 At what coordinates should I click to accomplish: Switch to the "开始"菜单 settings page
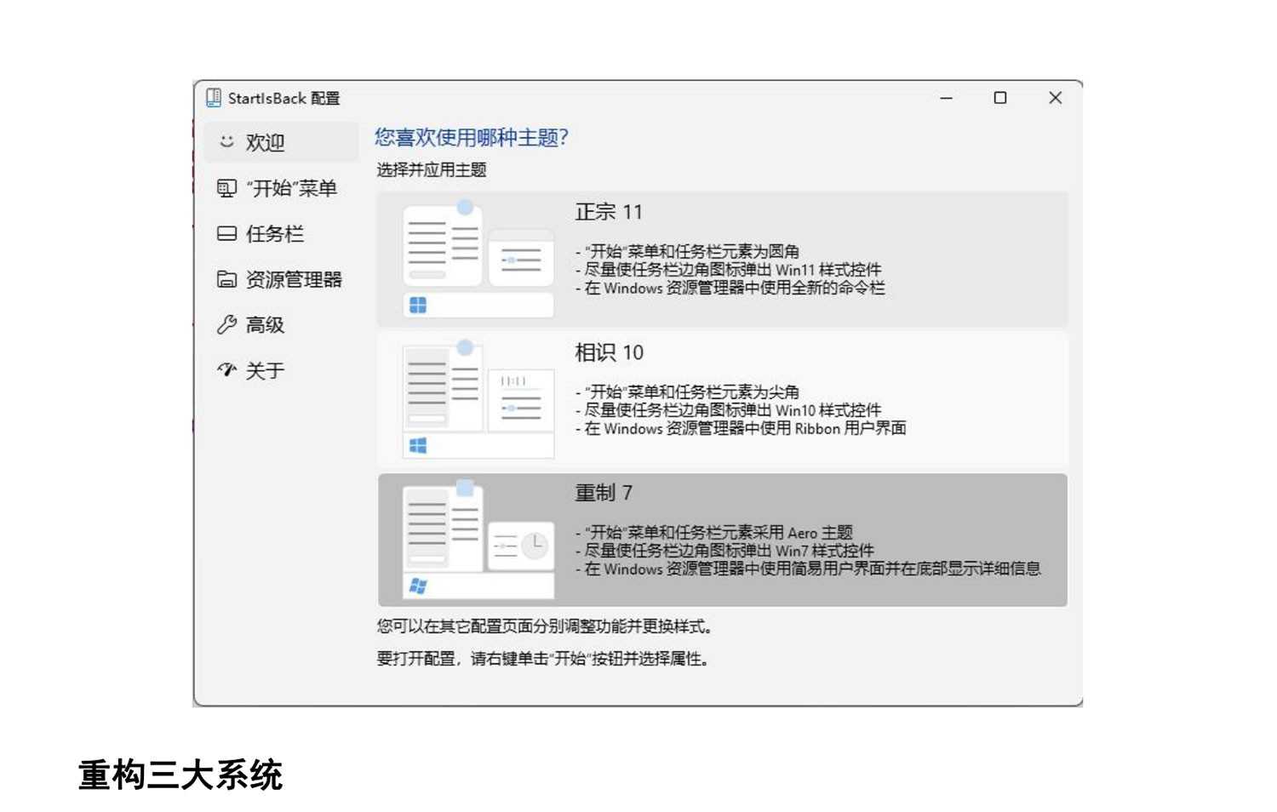280,188
